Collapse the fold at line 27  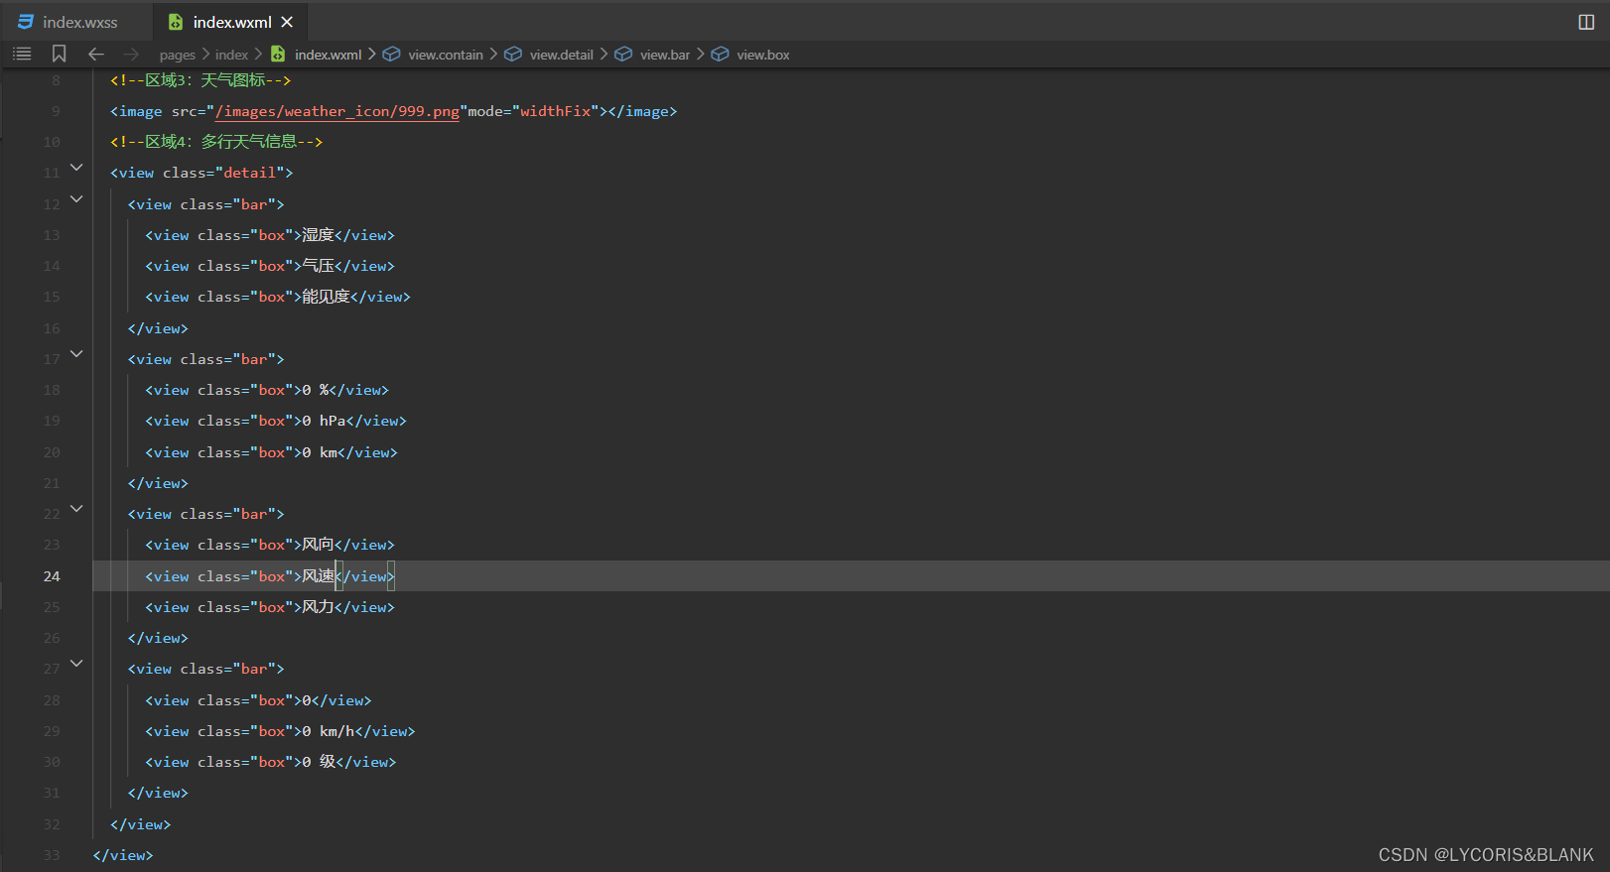click(76, 664)
